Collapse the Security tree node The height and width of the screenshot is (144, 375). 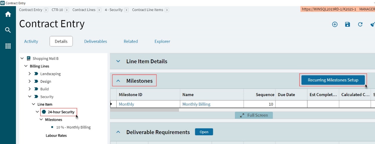30,97
